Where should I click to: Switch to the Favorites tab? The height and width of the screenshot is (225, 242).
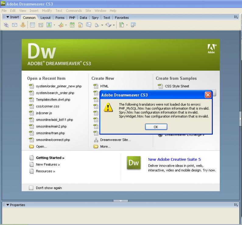pos(122,18)
